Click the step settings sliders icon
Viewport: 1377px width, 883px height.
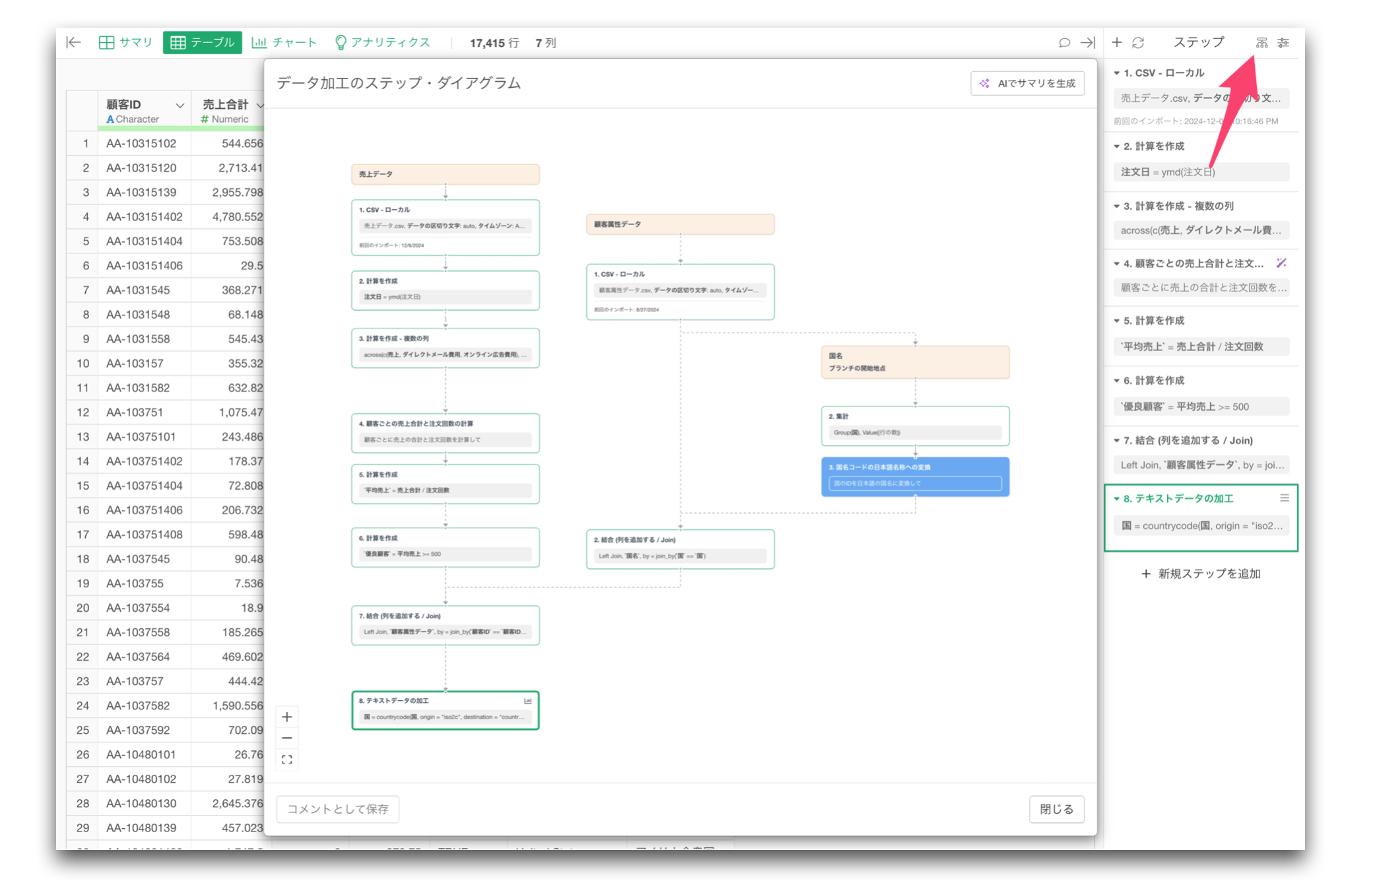(x=1283, y=42)
